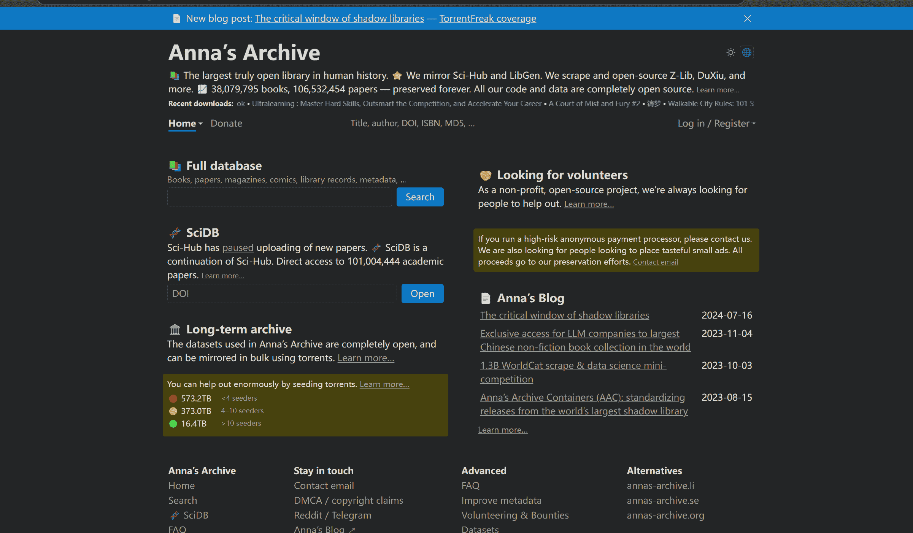The width and height of the screenshot is (913, 533).
Task: Open 'The critical window of shadow libraries' banner link
Action: point(339,19)
